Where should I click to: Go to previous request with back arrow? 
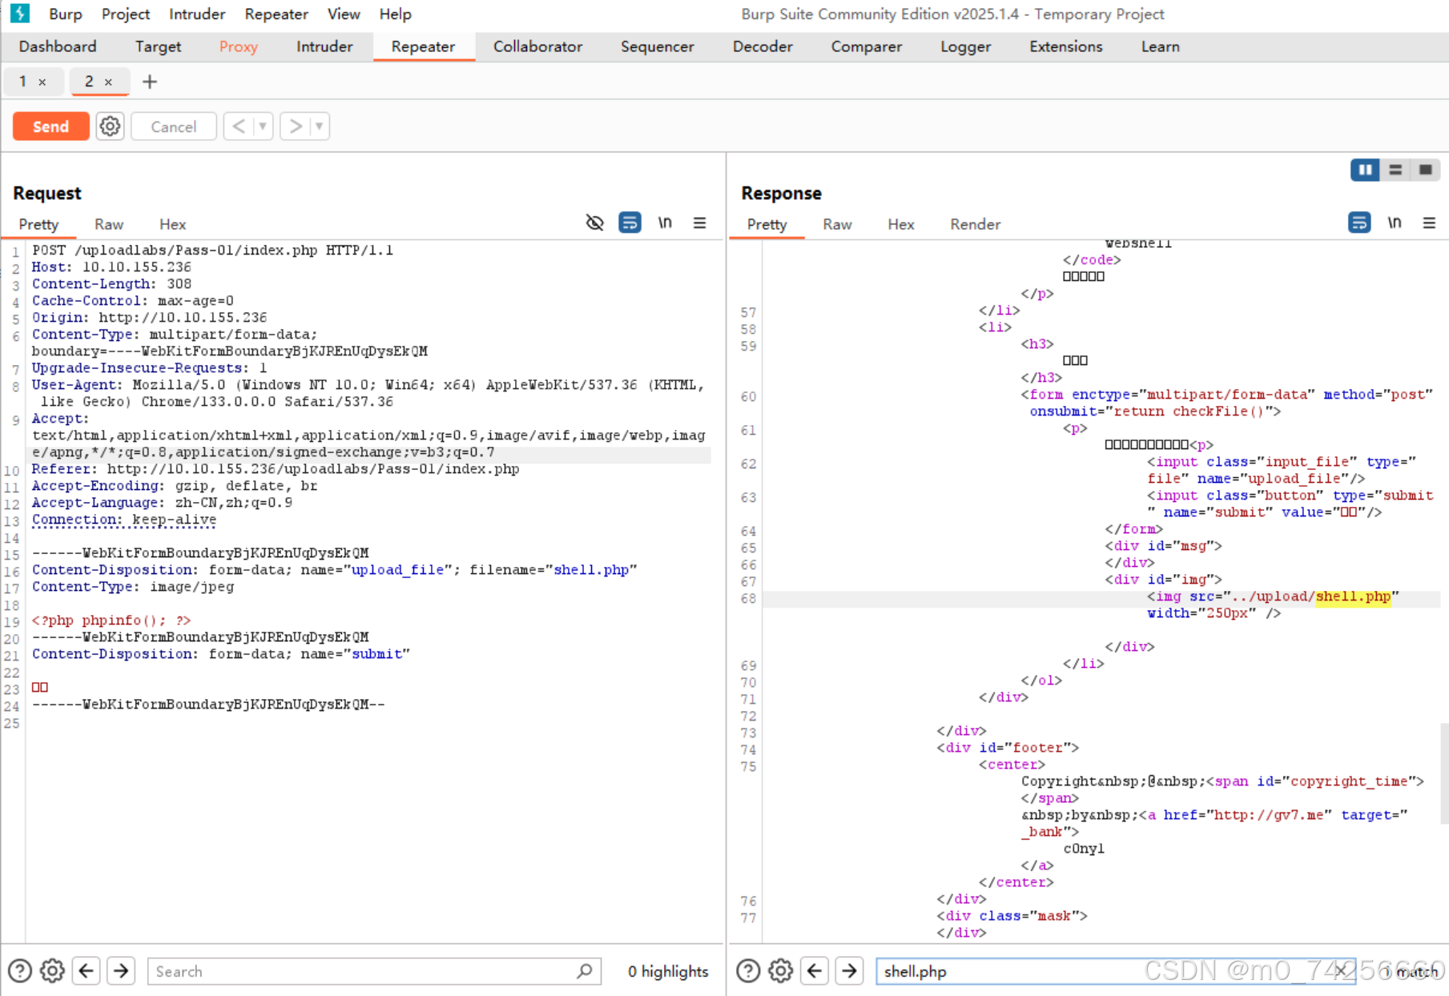239,127
